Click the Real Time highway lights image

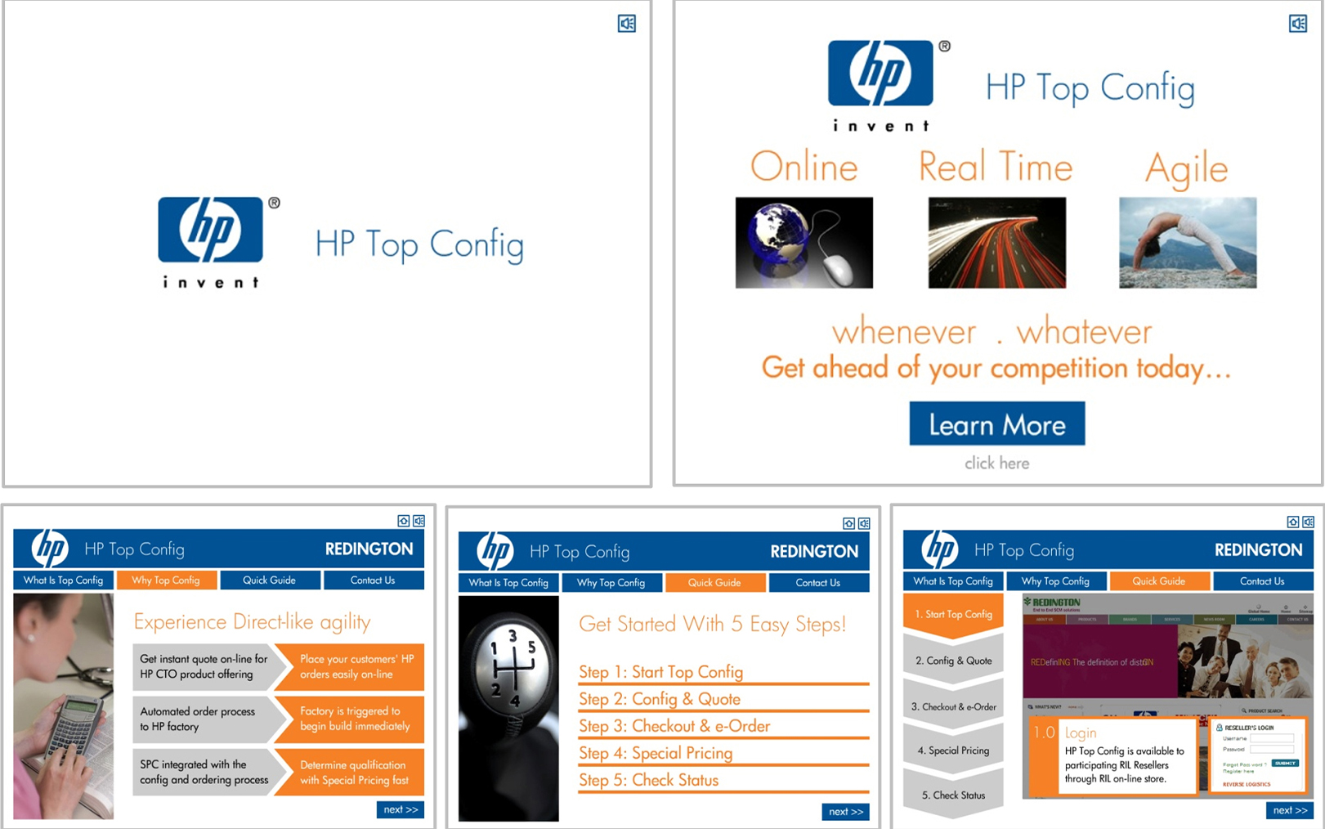997,242
